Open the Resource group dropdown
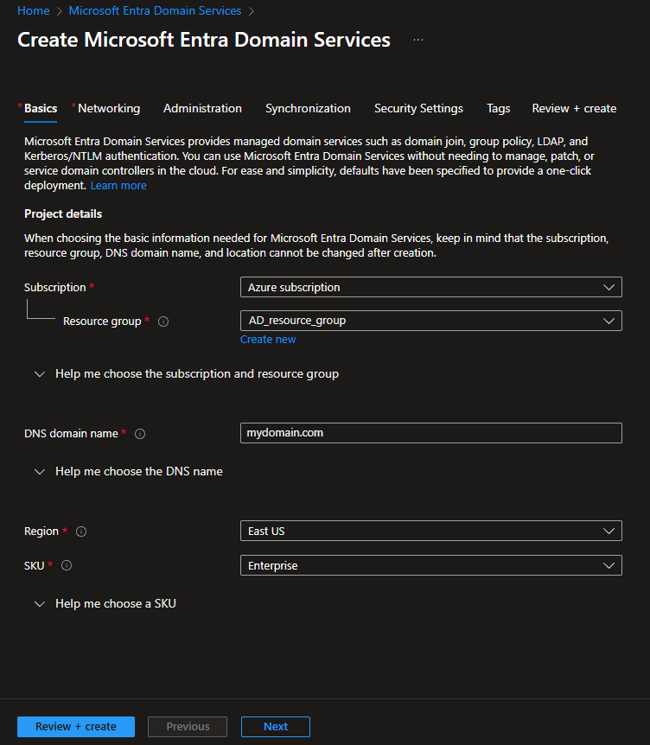650x745 pixels. coord(430,321)
